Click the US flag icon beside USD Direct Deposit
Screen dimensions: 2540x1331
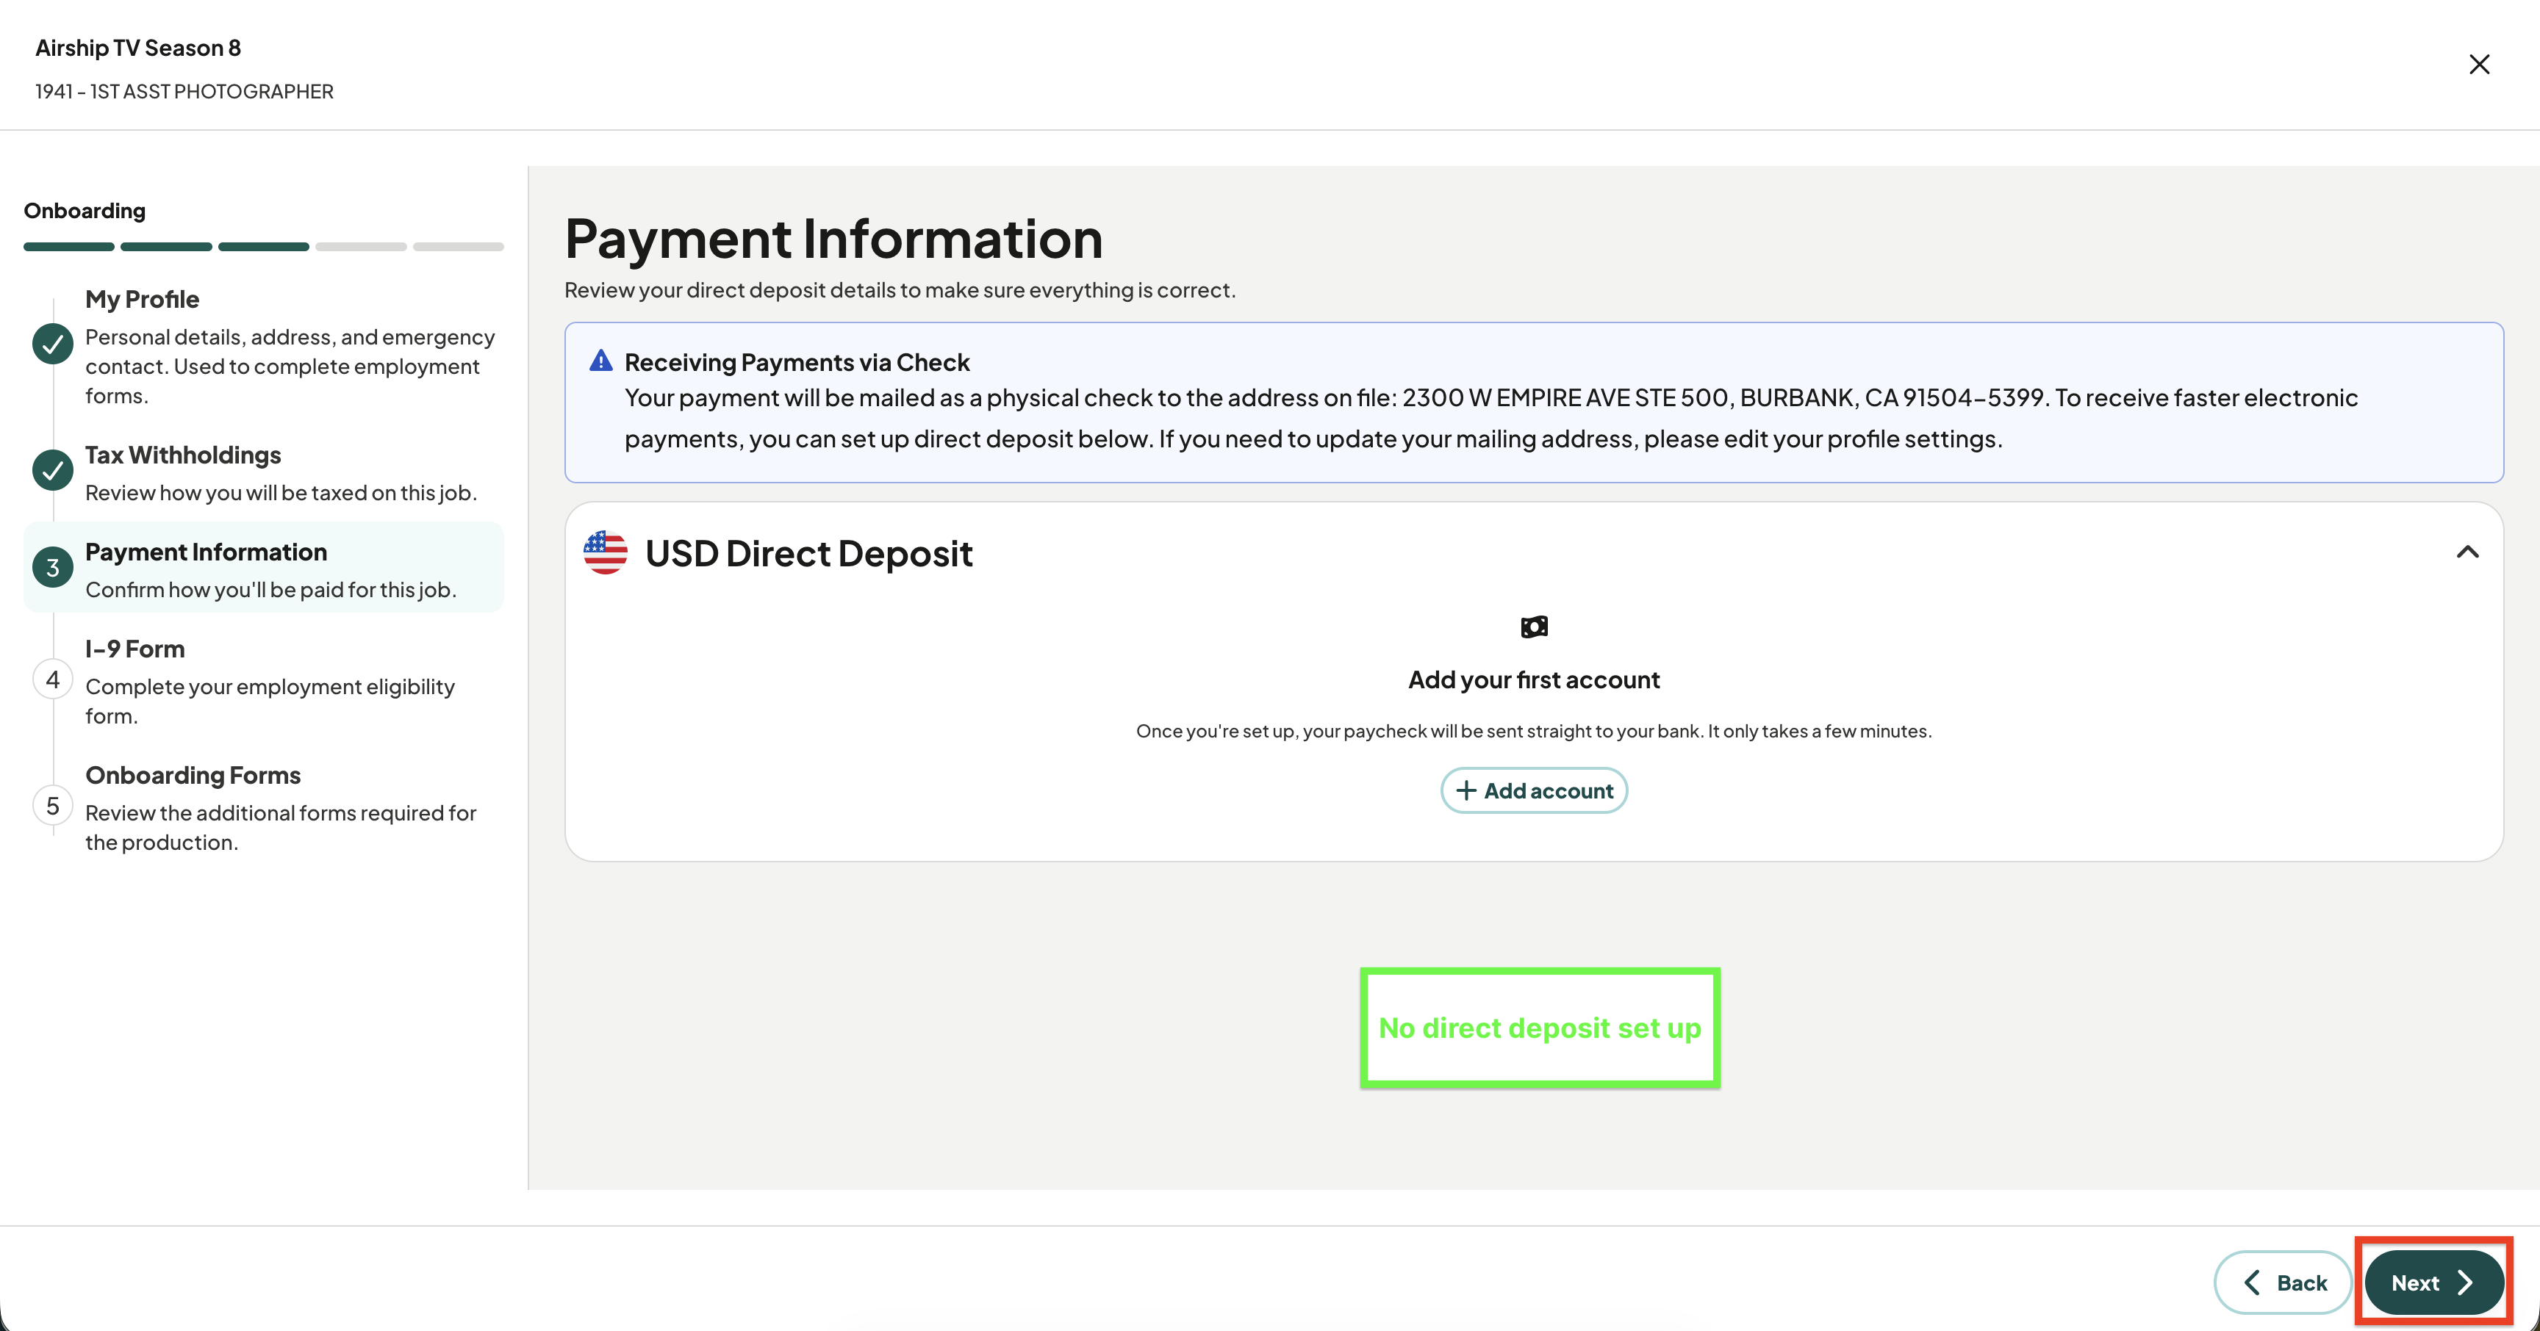606,552
